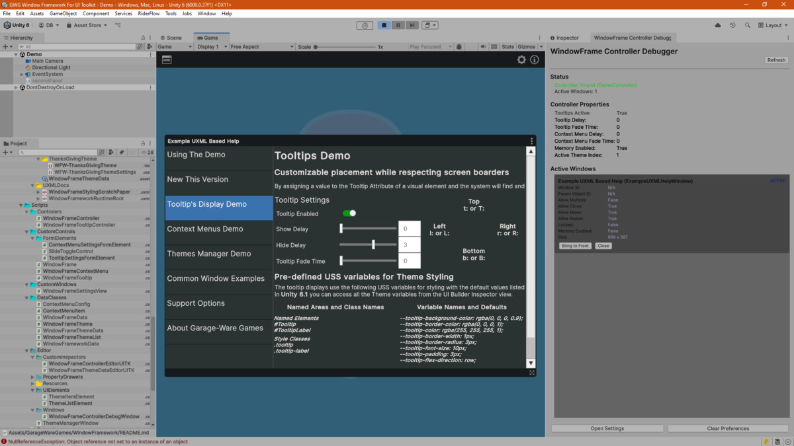Click the search magnifier in top toolbar
Screen dimensions: 794x446
click(747, 25)
